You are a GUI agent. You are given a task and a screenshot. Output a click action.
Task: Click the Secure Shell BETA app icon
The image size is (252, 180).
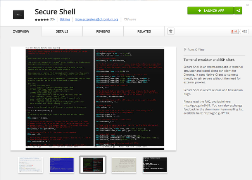click(x=19, y=15)
